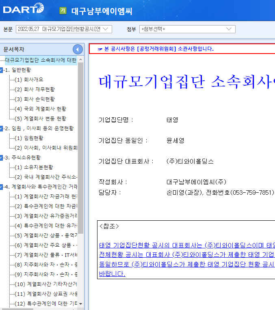275x310 pixels.
Task: Open (2) 회사 재무현황
Action: (x=35, y=89)
